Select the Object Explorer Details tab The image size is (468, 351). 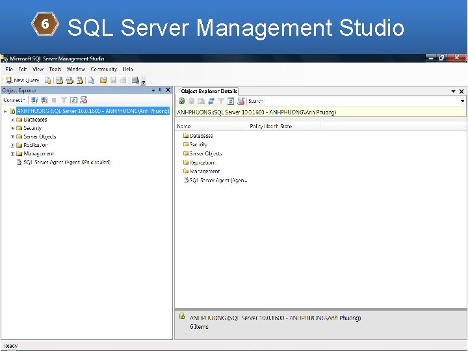[209, 91]
